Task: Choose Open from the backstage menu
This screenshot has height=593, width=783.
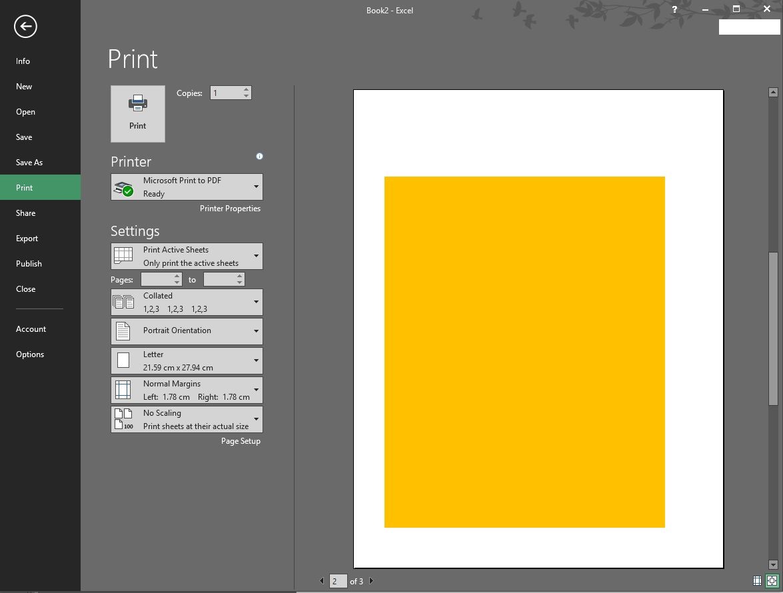Action: click(x=40, y=112)
